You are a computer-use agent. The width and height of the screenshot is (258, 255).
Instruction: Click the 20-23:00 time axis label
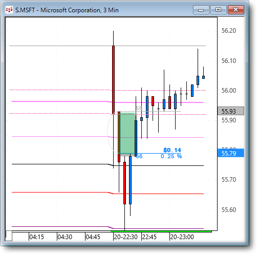182,237
